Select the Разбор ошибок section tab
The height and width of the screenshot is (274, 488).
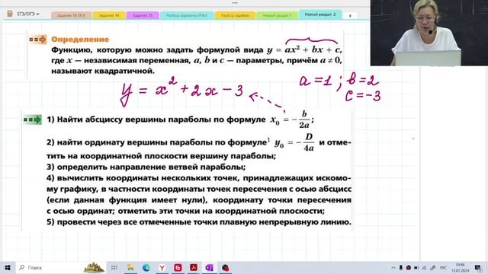pyautogui.click(x=235, y=15)
